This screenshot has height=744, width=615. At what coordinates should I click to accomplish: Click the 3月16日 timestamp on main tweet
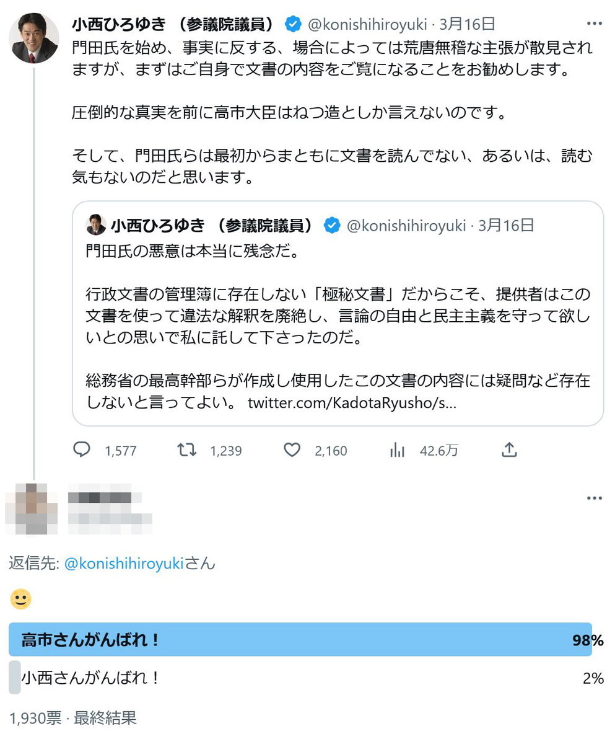(467, 24)
